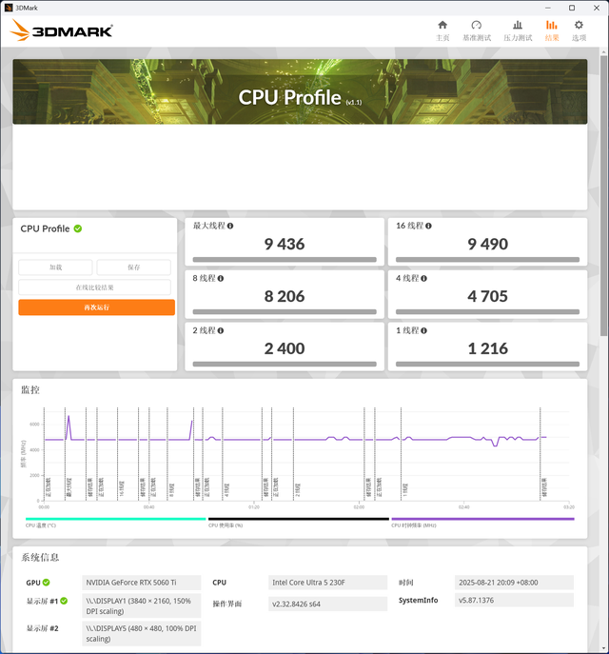Select the Results (结果) tab

point(552,30)
